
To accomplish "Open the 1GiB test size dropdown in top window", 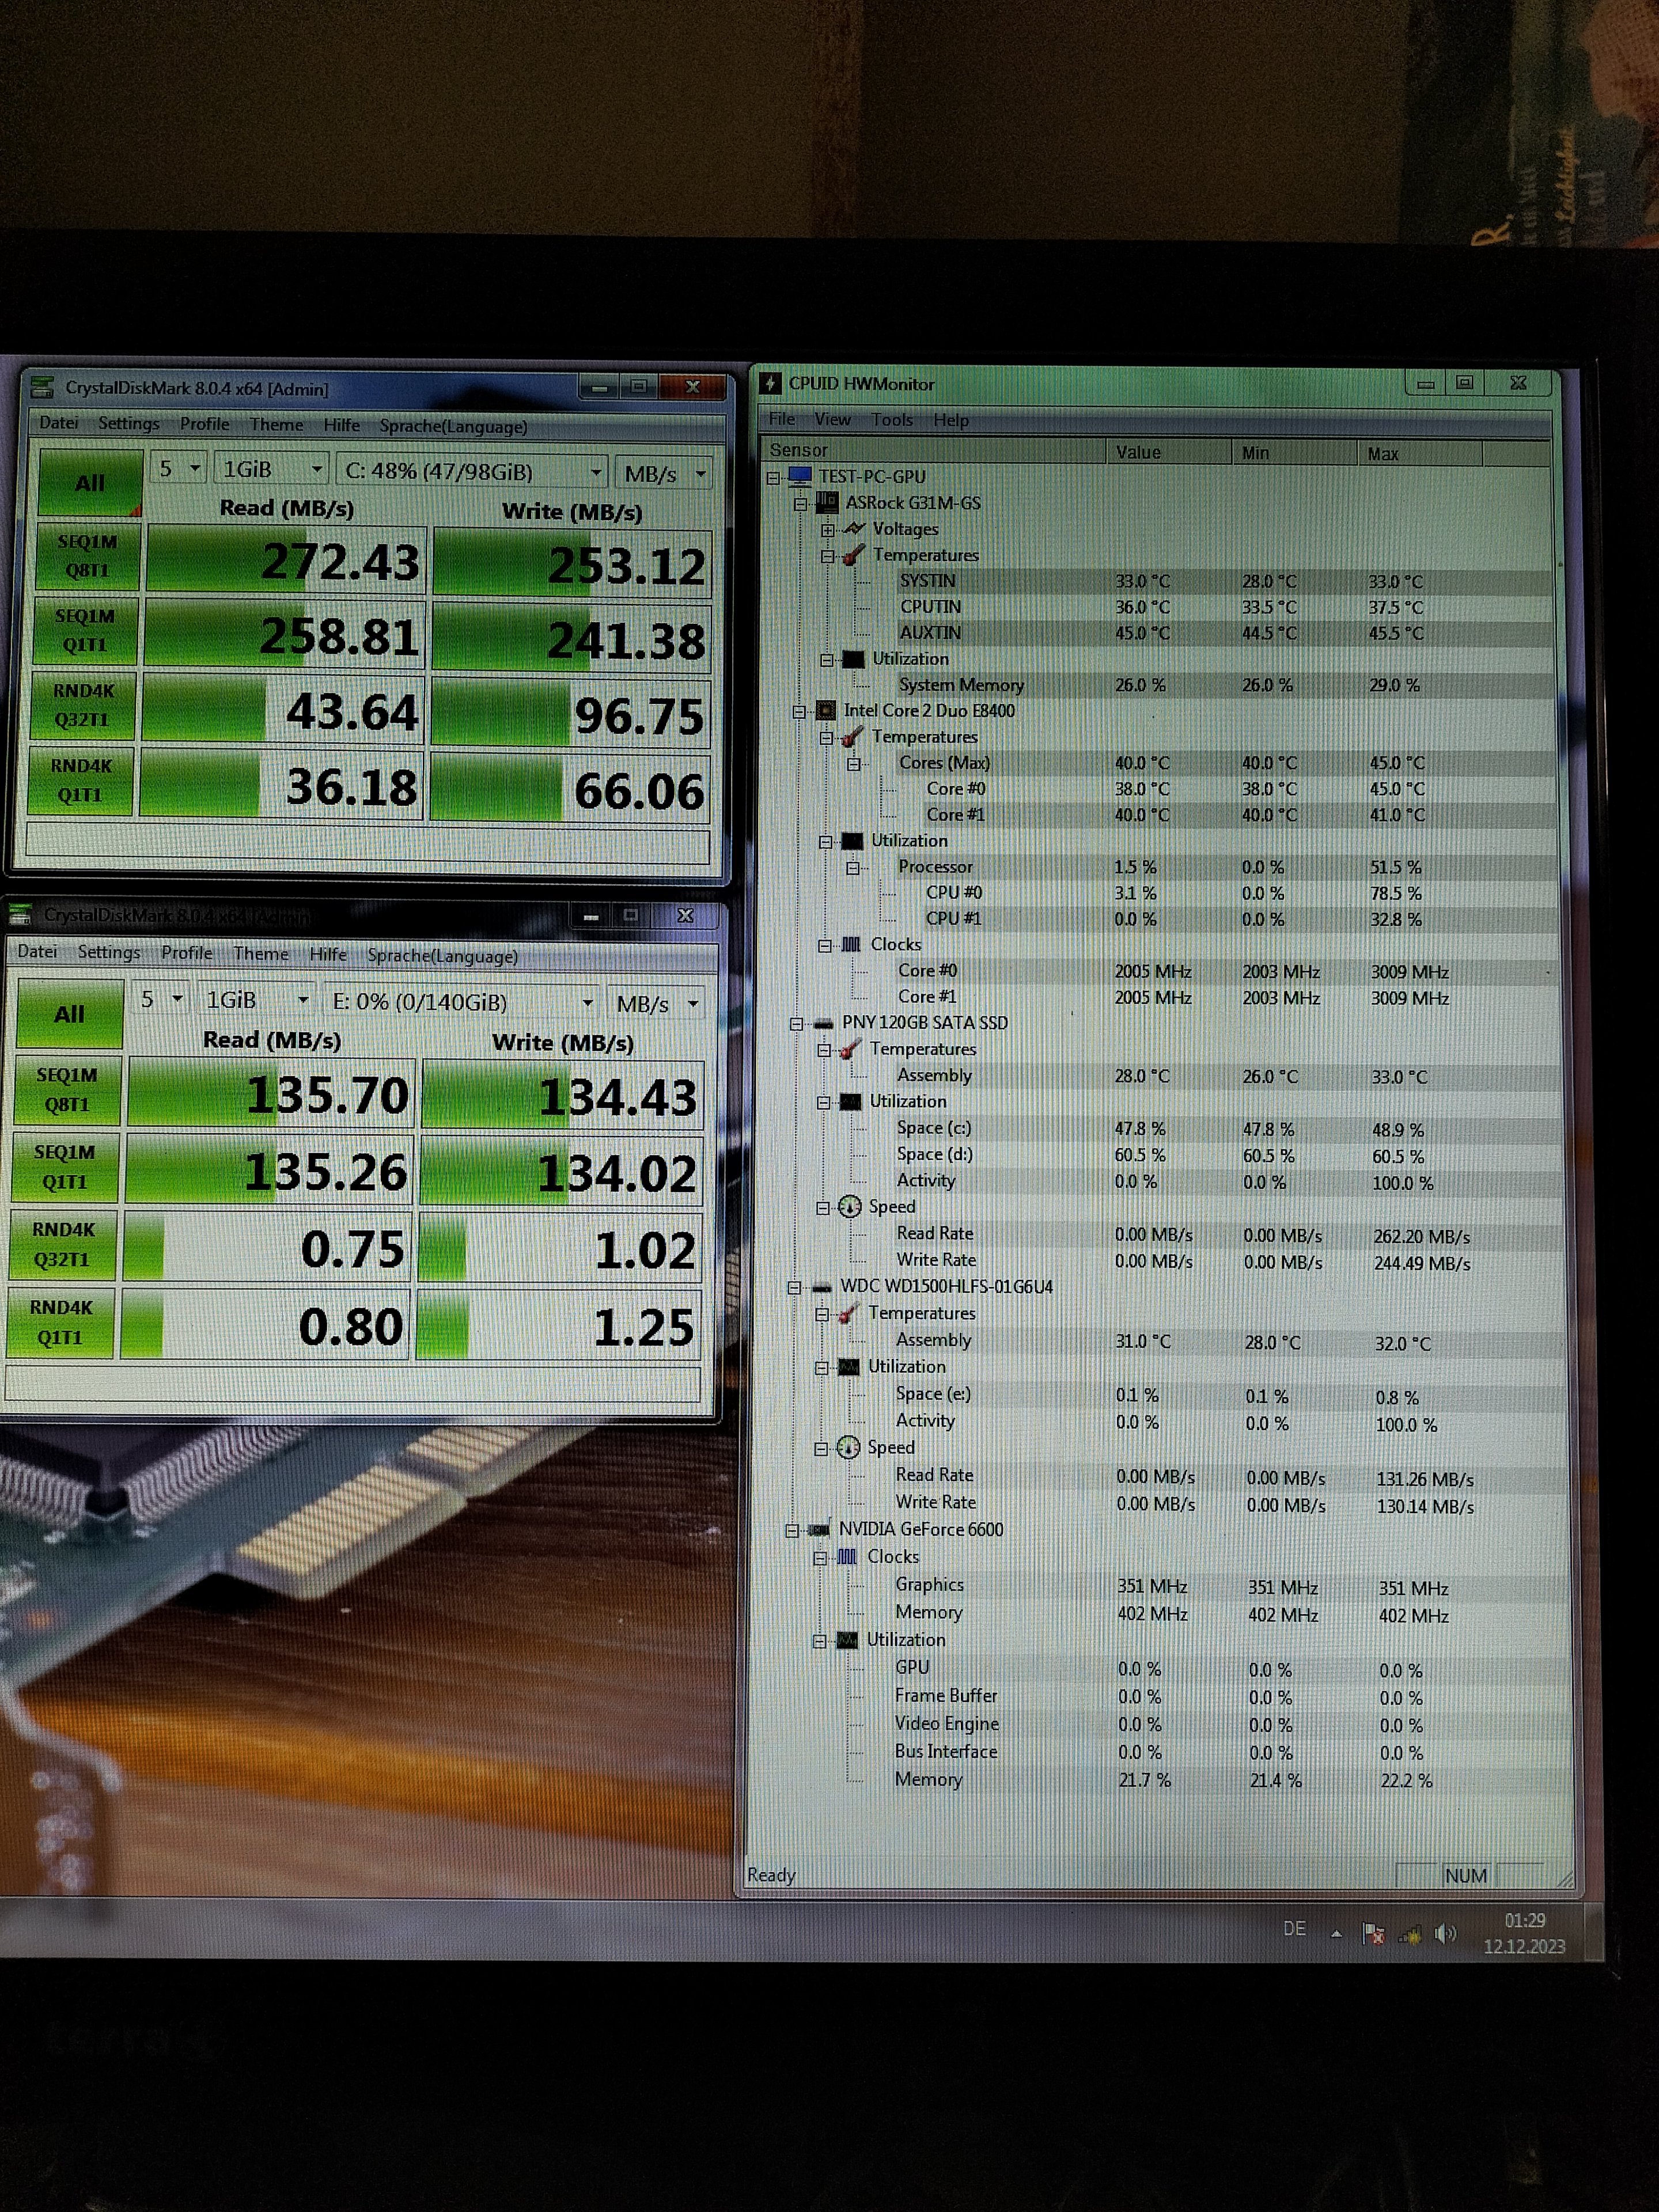I will point(272,469).
